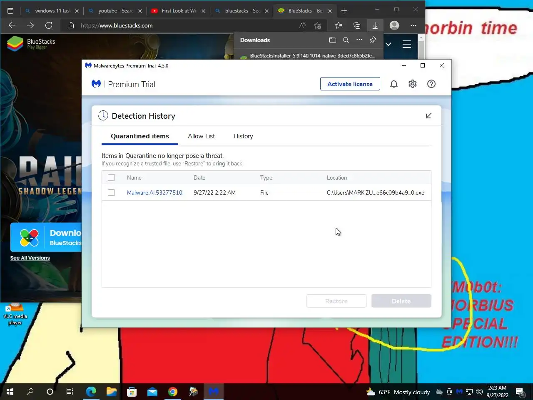Open the Edge Favorites list icon
Viewport: 533px width, 400px height.
[339, 25]
